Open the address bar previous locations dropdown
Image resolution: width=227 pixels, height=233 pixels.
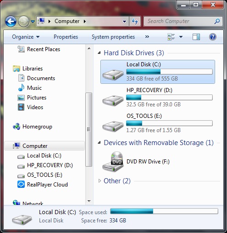coord(125,21)
